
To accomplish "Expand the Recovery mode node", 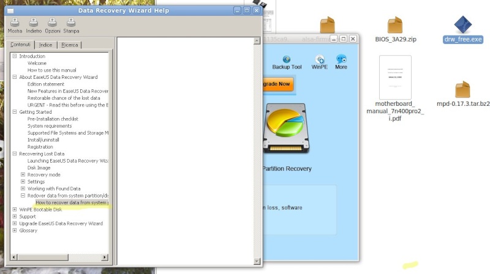I will tap(23, 174).
